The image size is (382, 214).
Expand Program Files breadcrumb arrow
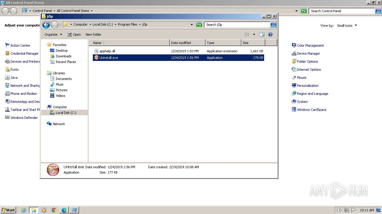click(x=139, y=25)
